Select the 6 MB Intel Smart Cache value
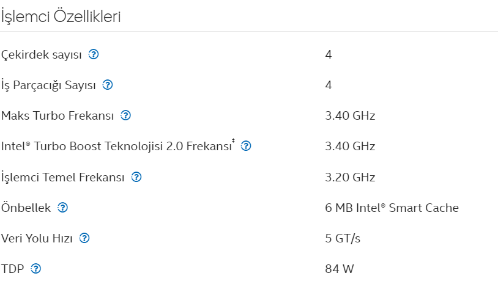Viewport: 498px width, 298px height. pyautogui.click(x=392, y=208)
